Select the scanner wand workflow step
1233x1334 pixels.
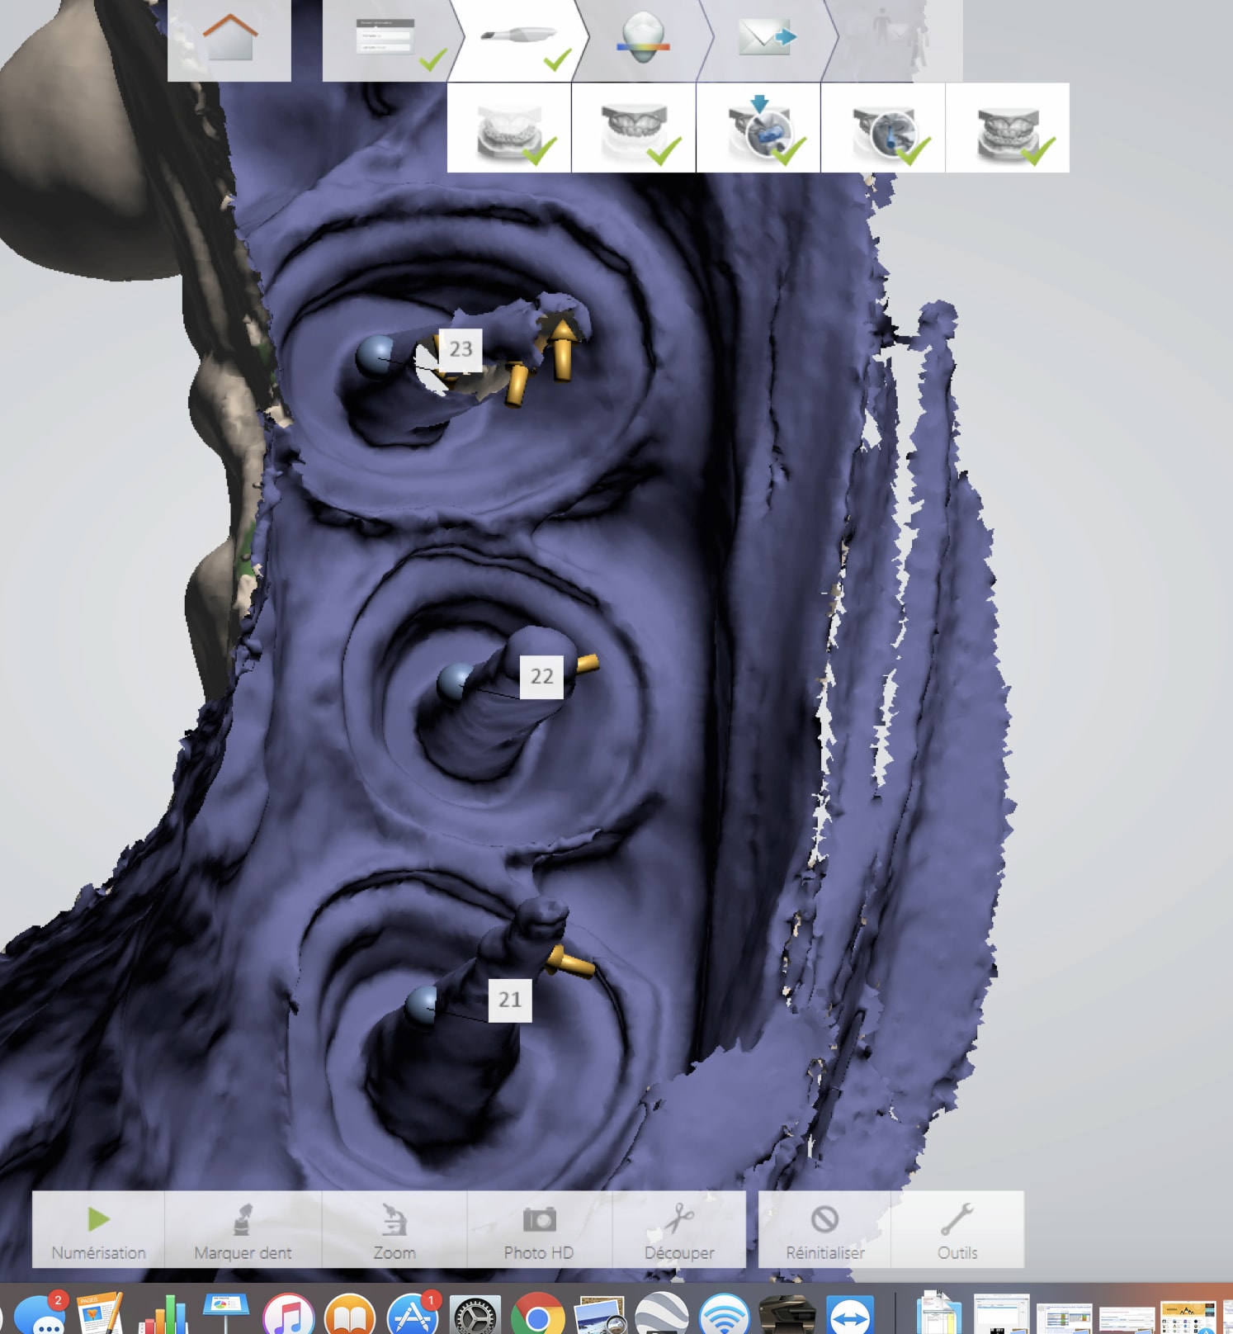(x=517, y=40)
